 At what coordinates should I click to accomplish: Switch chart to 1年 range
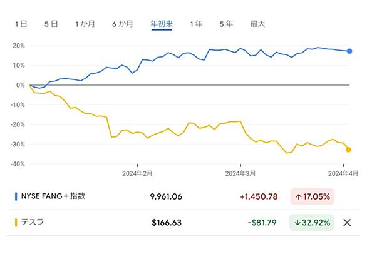196,24
